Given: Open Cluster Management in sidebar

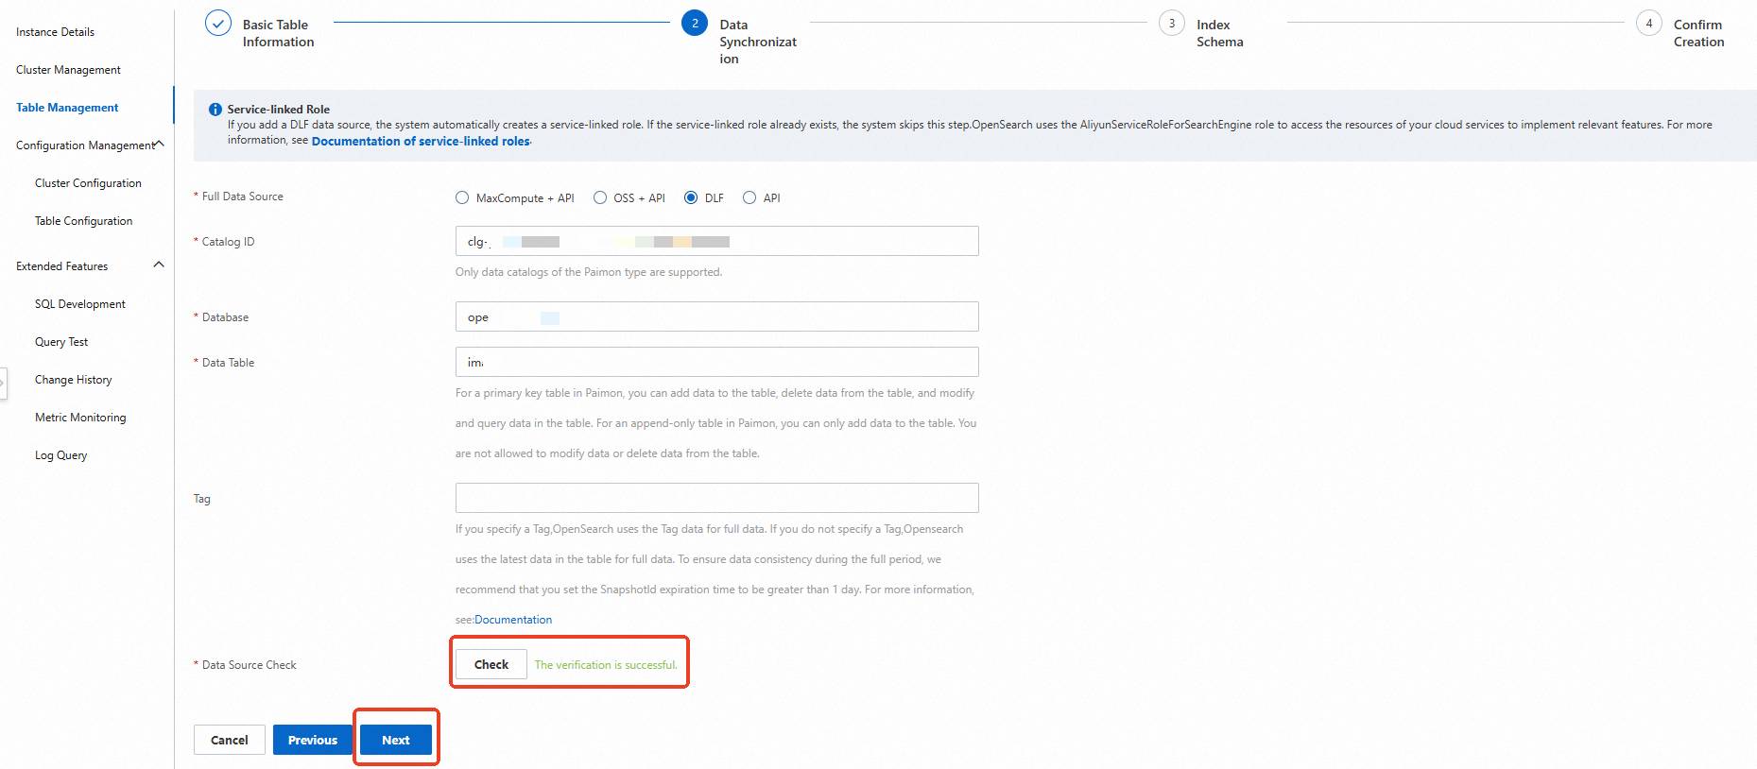Looking at the screenshot, I should point(68,70).
